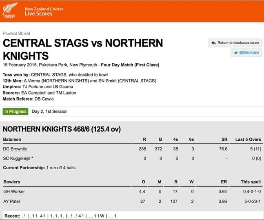Click the CENTRAL STAGS vs NORTHERN KNIGHTS heading

[x=83, y=49]
